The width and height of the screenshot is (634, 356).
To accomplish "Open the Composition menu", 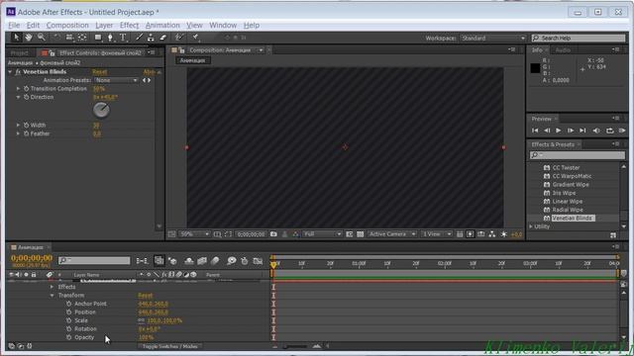I will 67,25.
